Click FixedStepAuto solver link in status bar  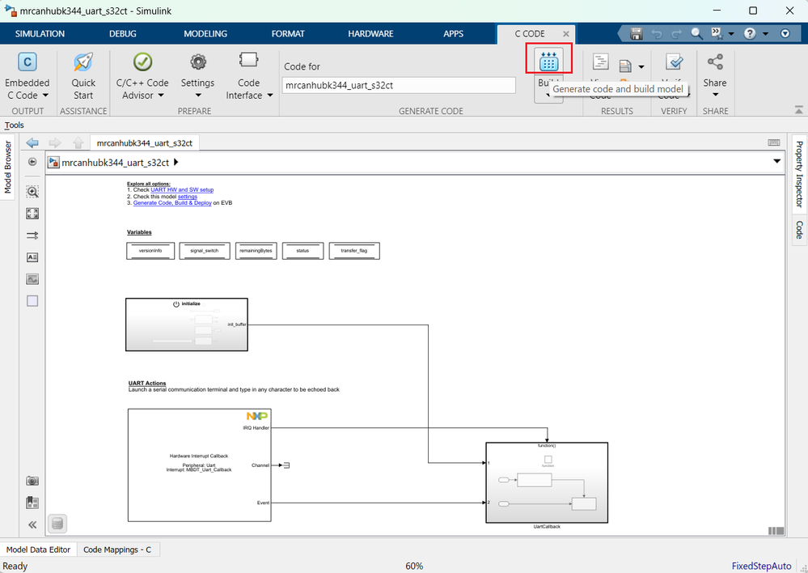coord(762,566)
